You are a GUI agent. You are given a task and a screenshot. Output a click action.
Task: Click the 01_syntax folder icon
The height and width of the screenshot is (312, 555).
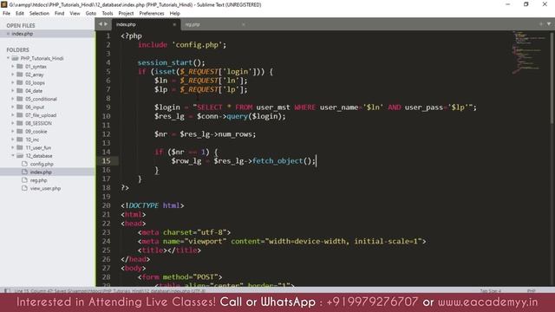tap(20, 66)
